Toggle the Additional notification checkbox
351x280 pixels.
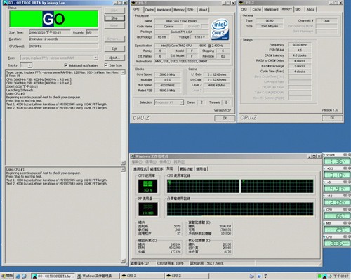pyautogui.click(x=66, y=65)
